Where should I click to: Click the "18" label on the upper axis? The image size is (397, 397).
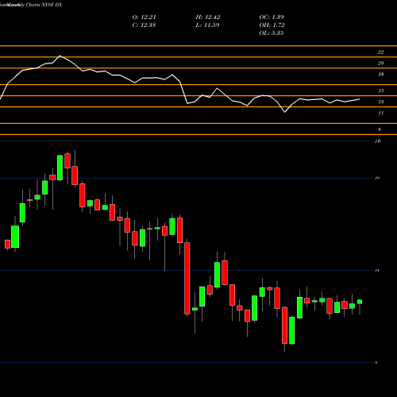tap(380, 75)
